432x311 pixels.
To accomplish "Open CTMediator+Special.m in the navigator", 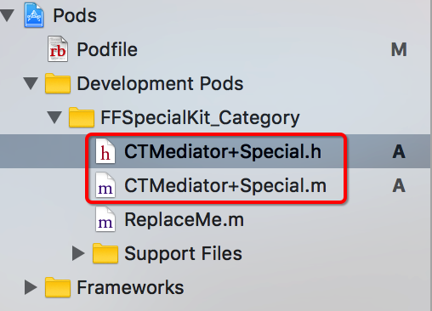I will click(225, 186).
